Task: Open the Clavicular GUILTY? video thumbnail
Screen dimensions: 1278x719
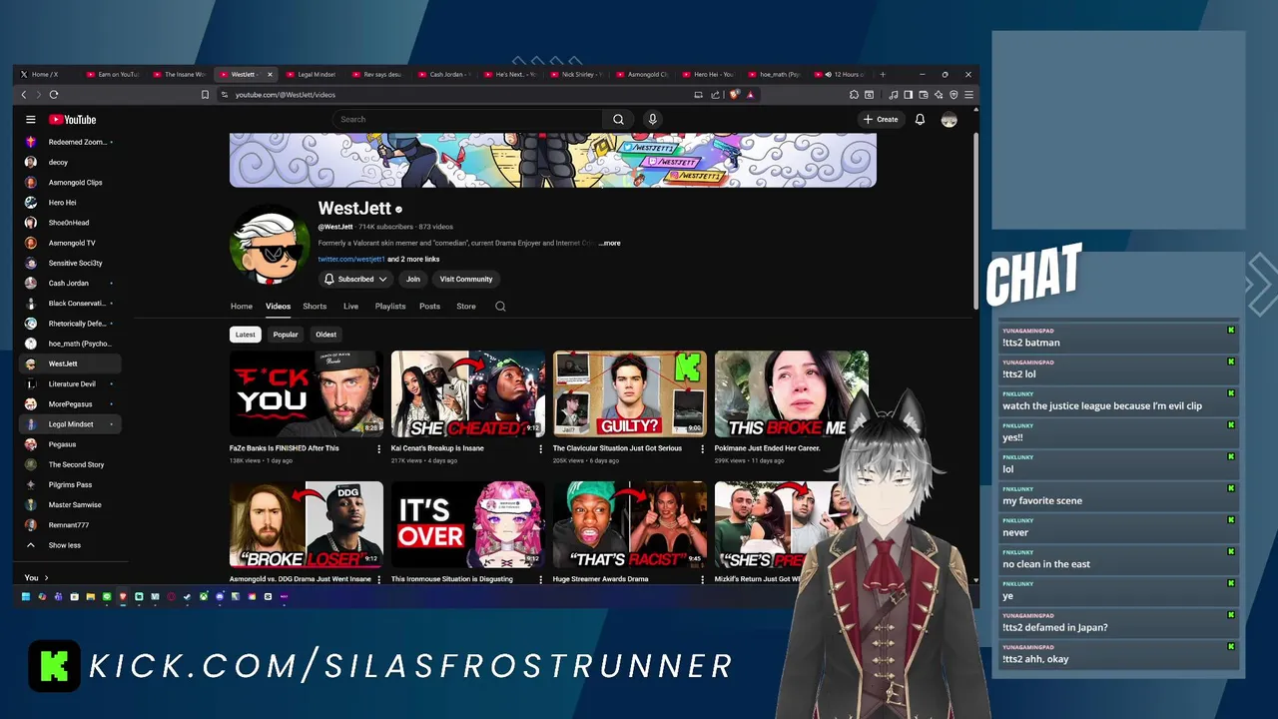Action: click(x=630, y=393)
